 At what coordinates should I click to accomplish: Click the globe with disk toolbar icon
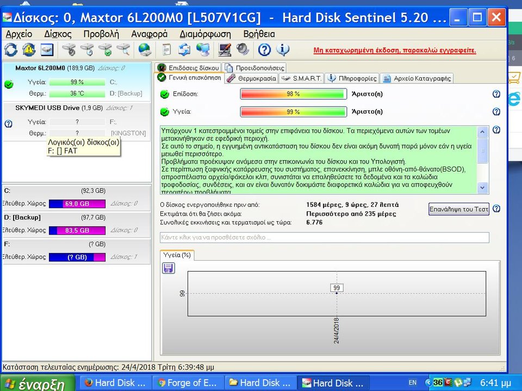145,50
